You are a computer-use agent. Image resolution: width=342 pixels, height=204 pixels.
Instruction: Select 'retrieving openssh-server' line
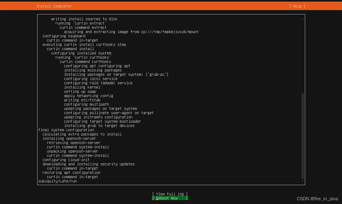point(74,142)
